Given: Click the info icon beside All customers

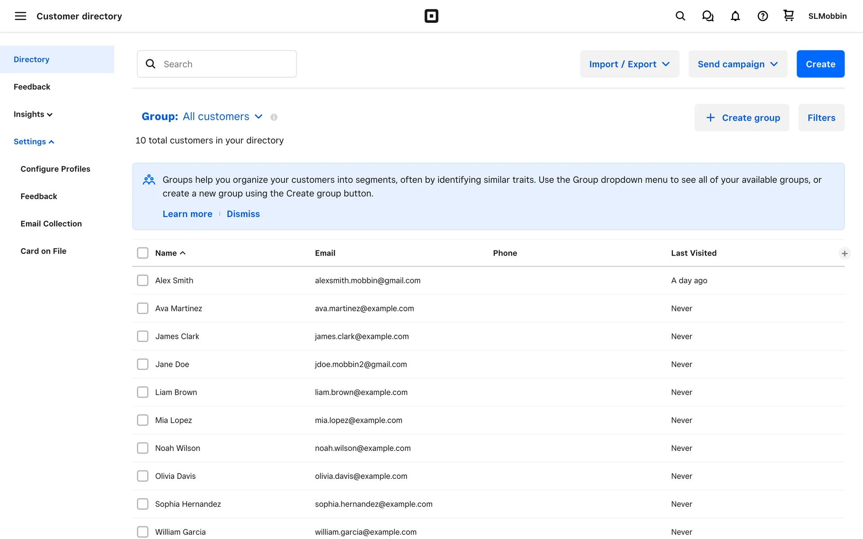Looking at the screenshot, I should click(274, 117).
